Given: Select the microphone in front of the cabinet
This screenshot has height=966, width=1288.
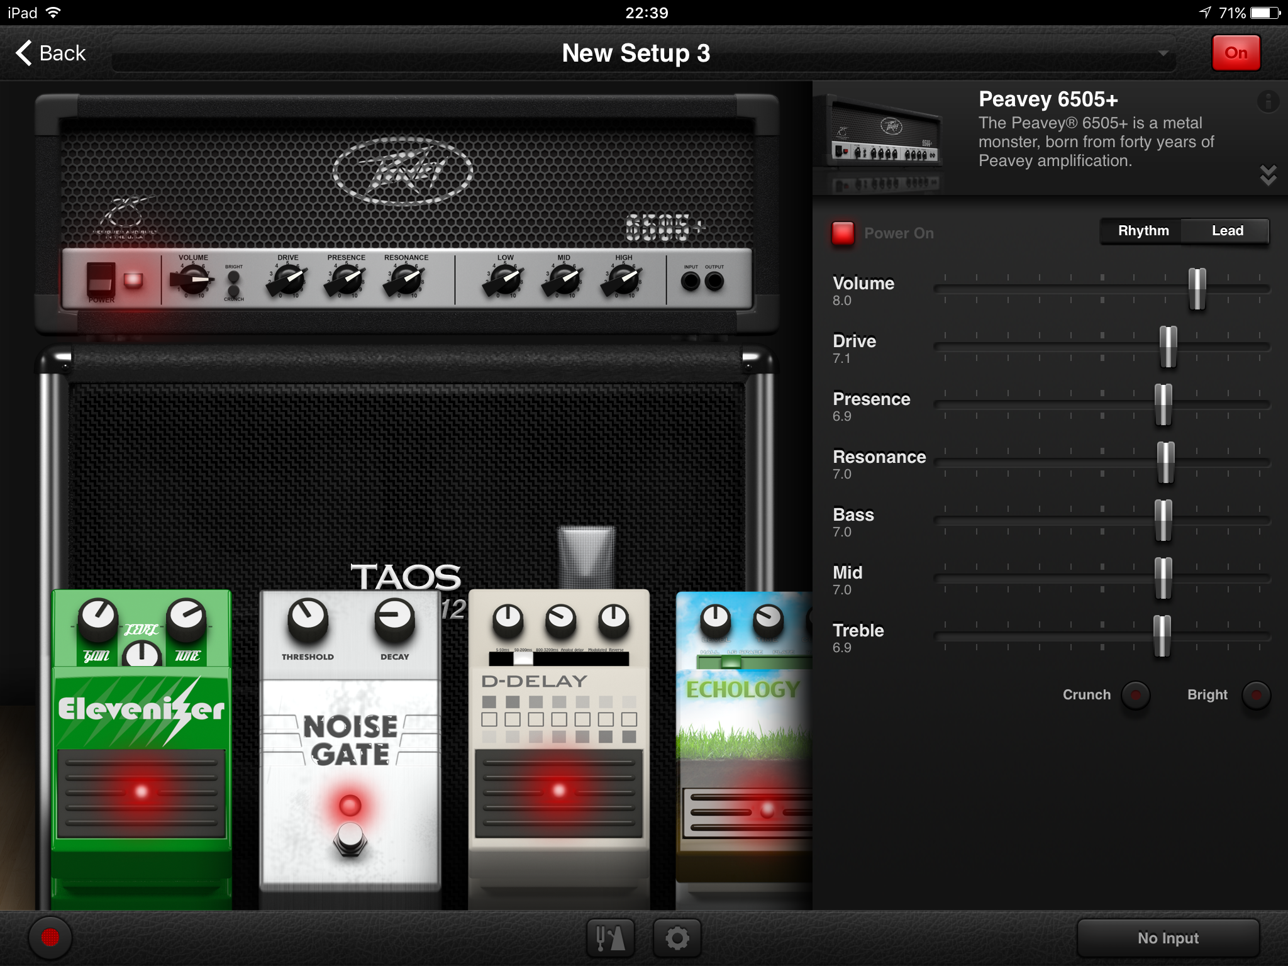Looking at the screenshot, I should 586,557.
